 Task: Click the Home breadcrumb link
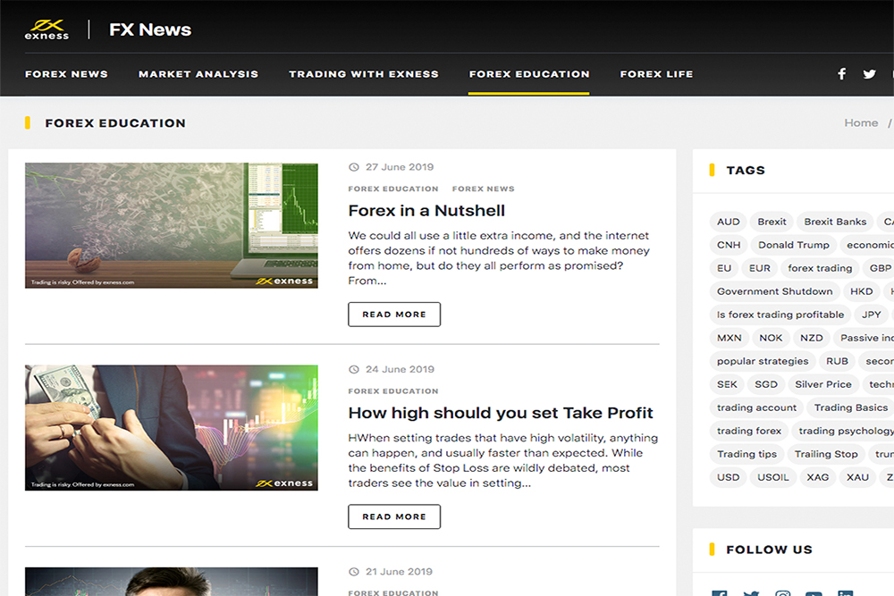861,123
